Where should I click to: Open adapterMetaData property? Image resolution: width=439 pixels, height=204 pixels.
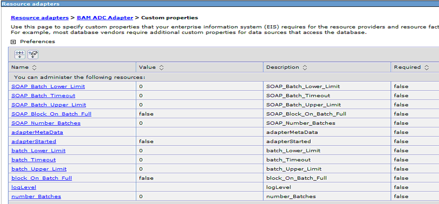37,132
